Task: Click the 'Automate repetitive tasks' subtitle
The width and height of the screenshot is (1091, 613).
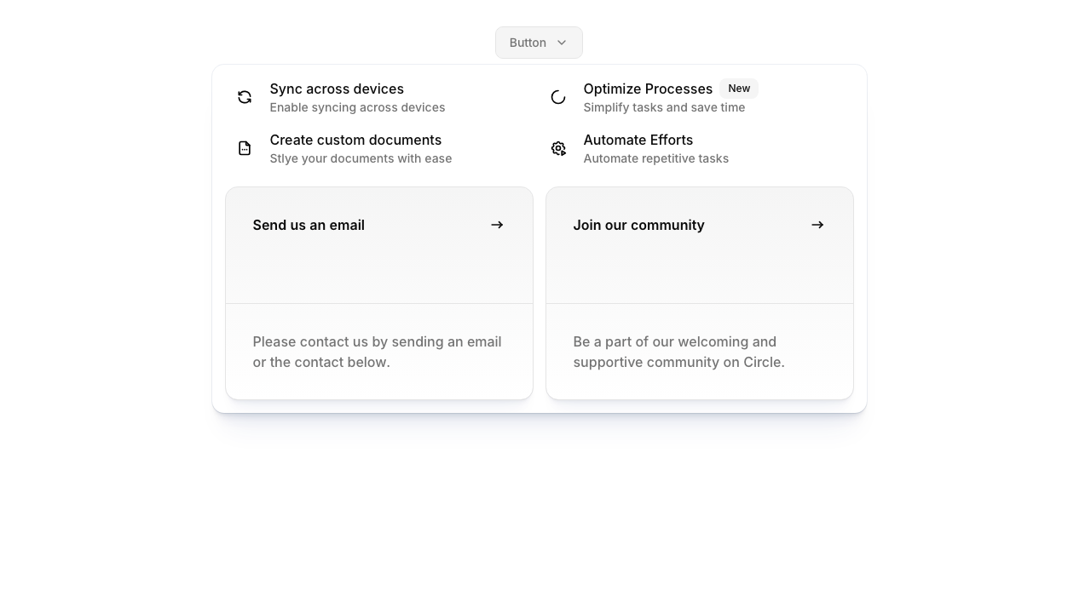Action: click(655, 158)
